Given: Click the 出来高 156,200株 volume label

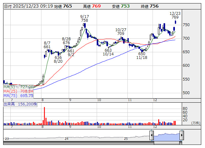Looking at the screenshot, I should pyautogui.click(x=20, y=104).
